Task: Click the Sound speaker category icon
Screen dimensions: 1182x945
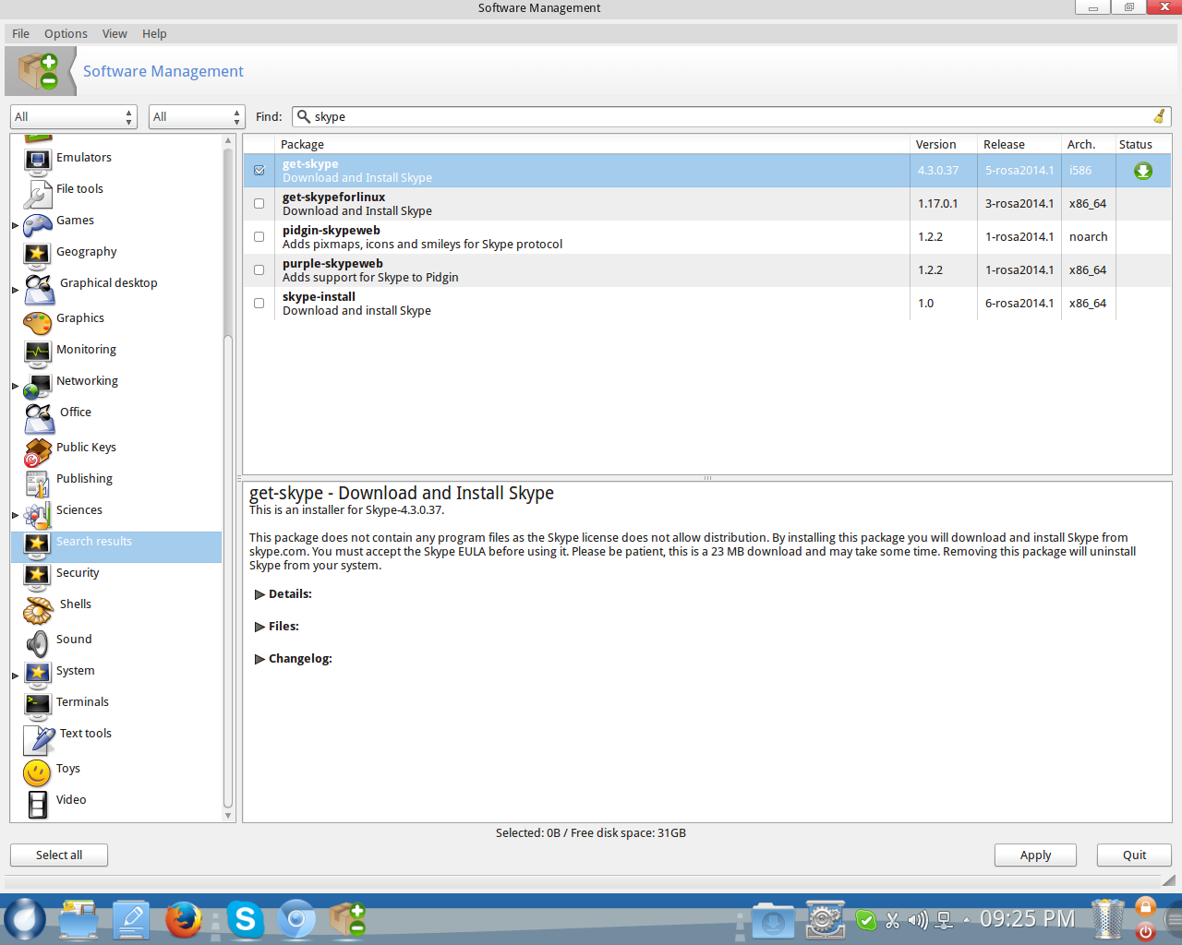Action: (38, 643)
